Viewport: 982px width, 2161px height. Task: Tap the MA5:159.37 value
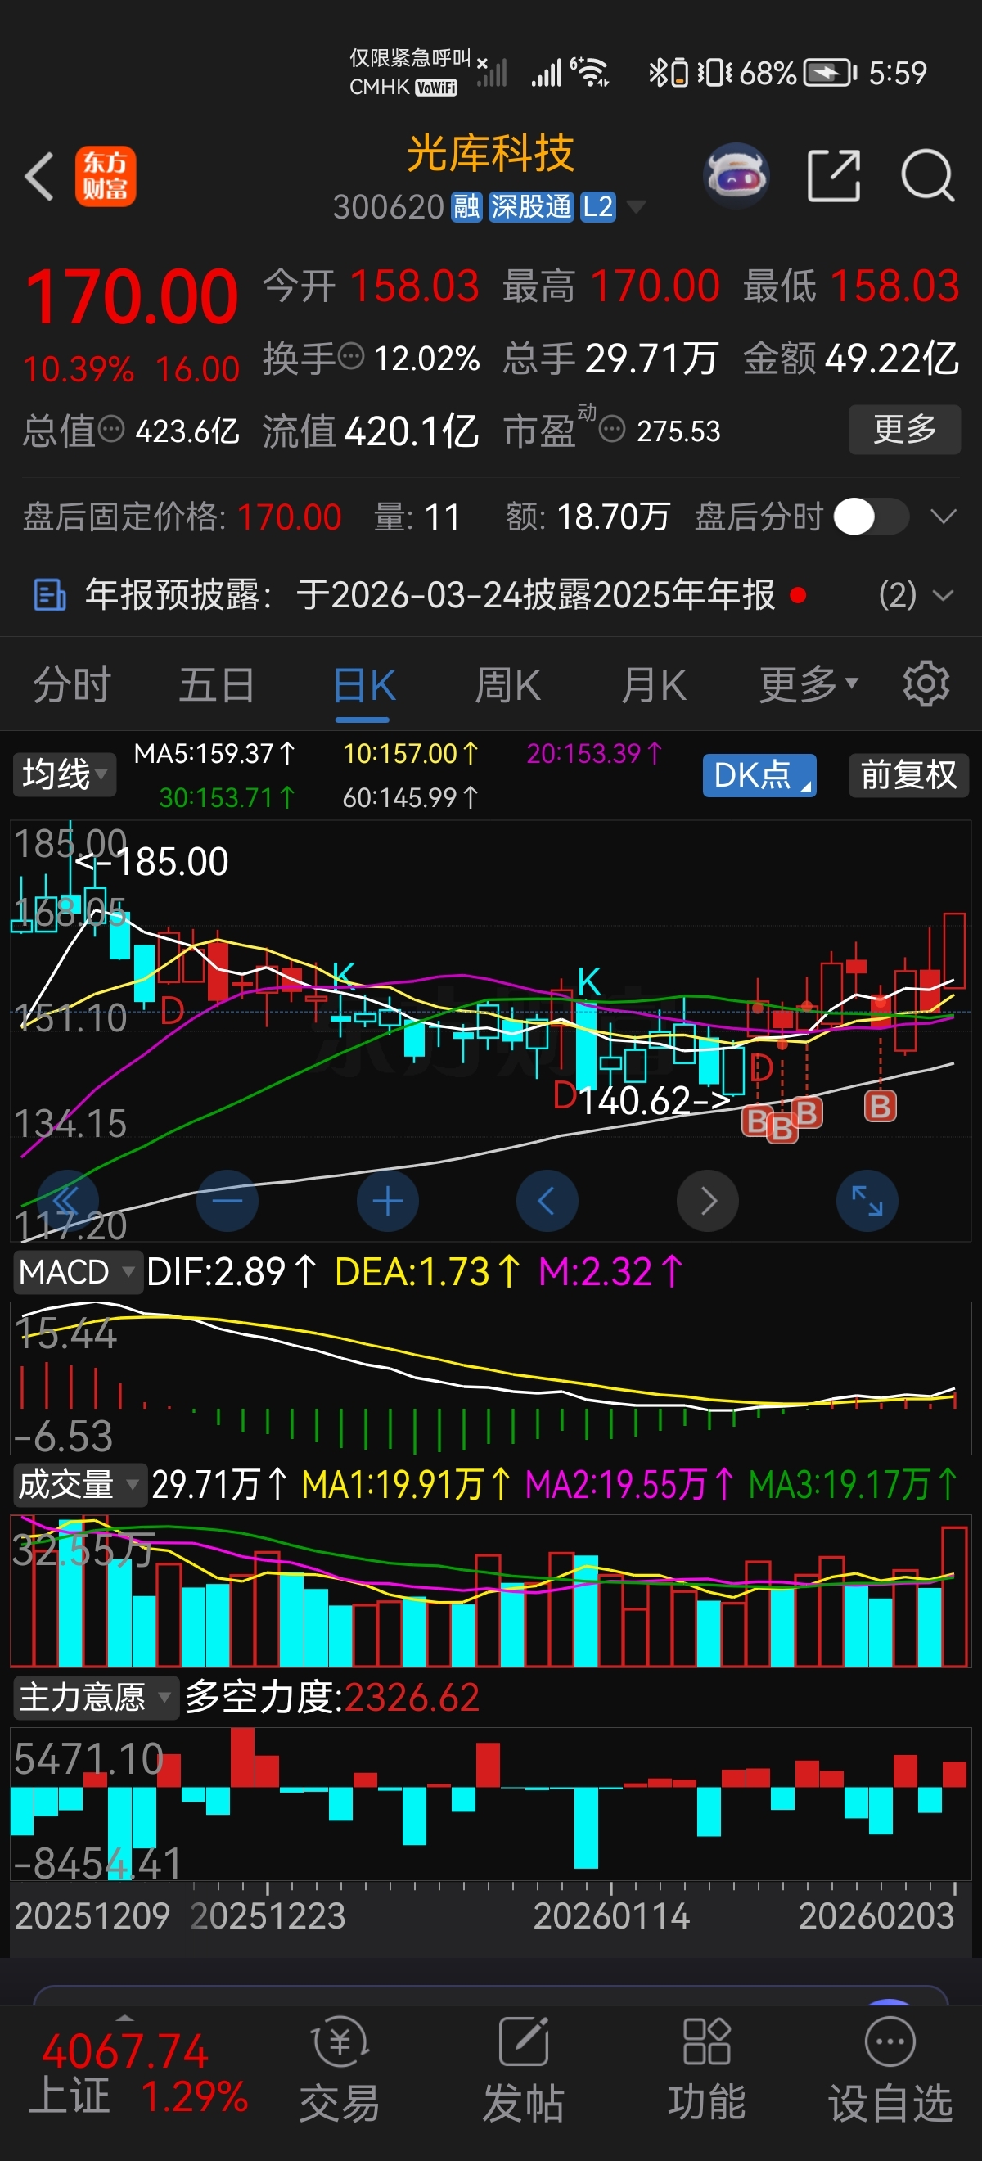(214, 753)
